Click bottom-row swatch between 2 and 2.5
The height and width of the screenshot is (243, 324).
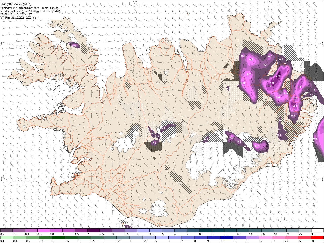[x=85, y=237]
